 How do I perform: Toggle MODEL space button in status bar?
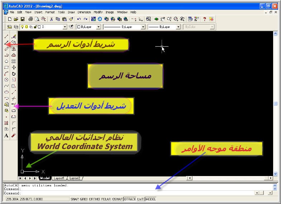click(151, 199)
